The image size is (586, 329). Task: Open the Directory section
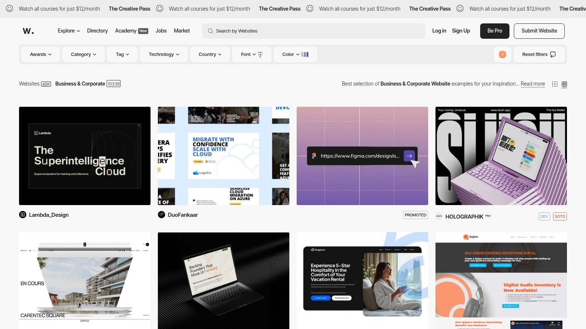(97, 31)
